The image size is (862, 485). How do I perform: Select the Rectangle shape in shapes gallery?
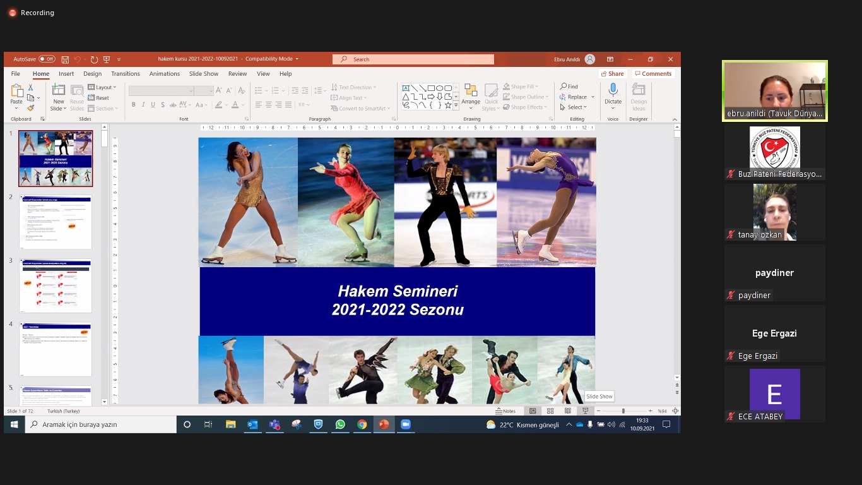coord(431,88)
